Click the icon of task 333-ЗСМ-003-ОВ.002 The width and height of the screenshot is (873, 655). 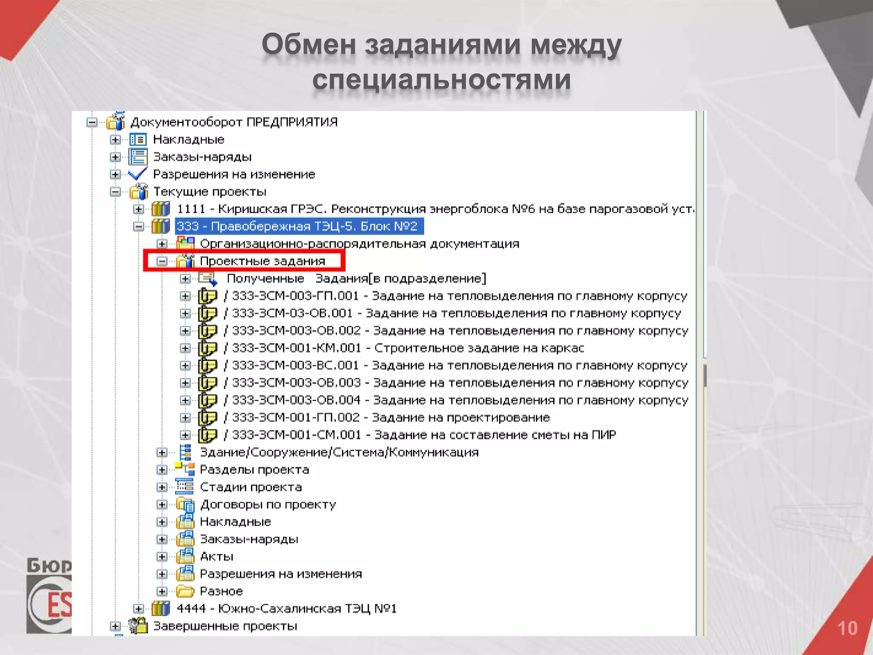[x=208, y=331]
